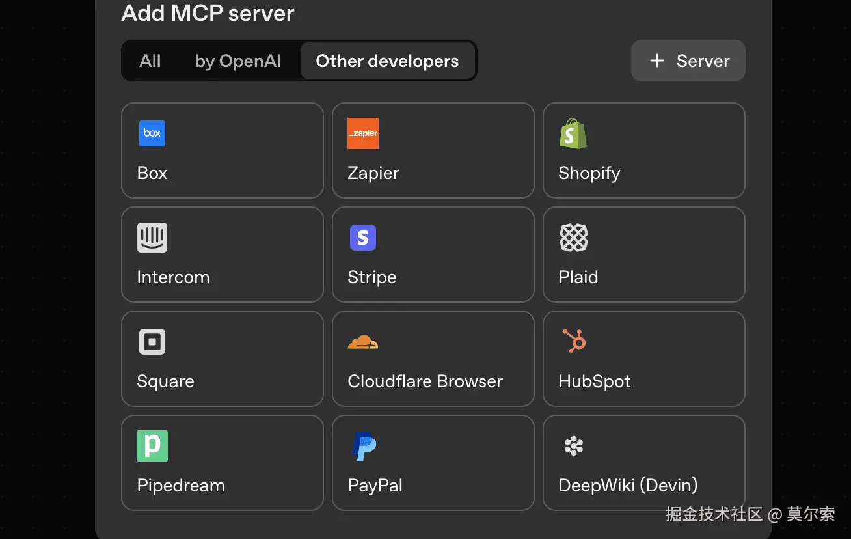Select the Plaid logo icon
This screenshot has height=539, width=851.
click(x=573, y=238)
